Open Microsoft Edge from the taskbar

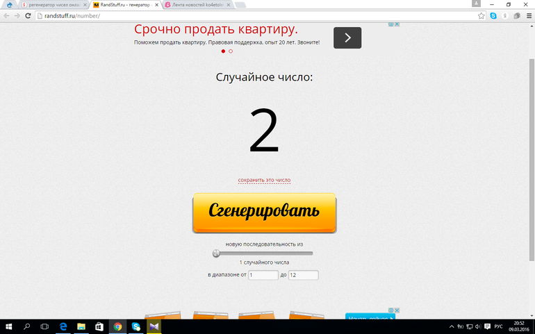[x=63, y=326]
